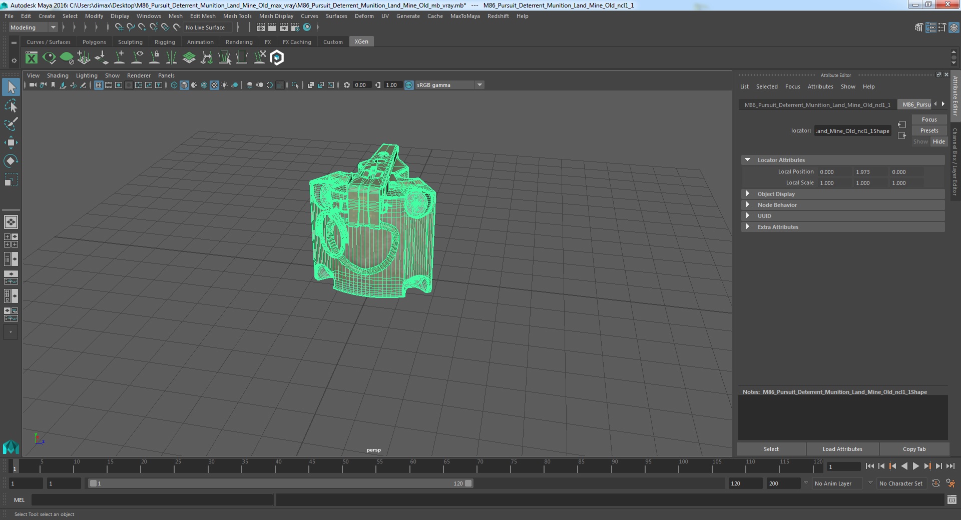The width and height of the screenshot is (961, 520).
Task: Toggle the viewport grid display
Action: [x=99, y=85]
